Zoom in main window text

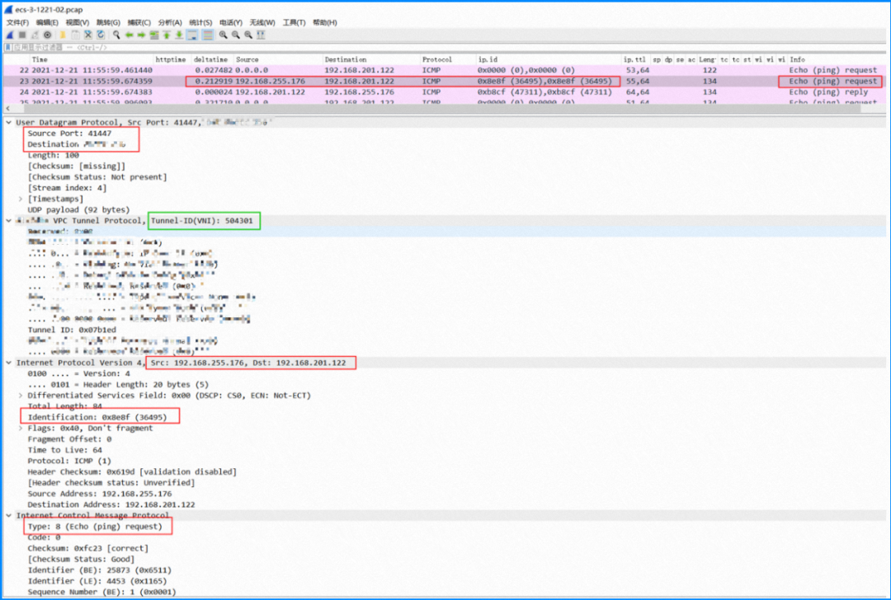pos(224,35)
